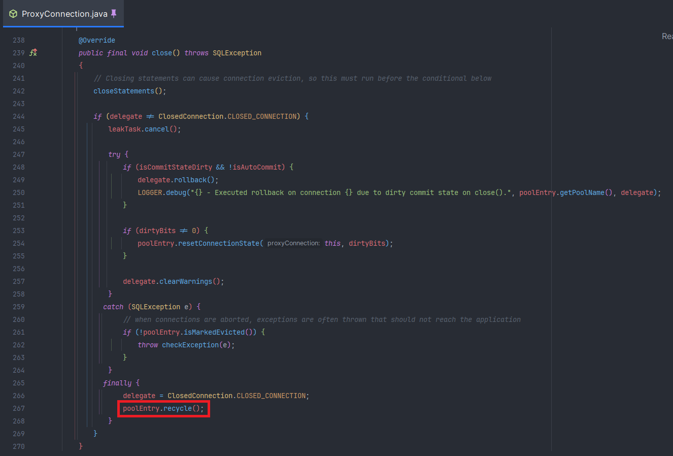Place cursor on the close method name

[162, 53]
